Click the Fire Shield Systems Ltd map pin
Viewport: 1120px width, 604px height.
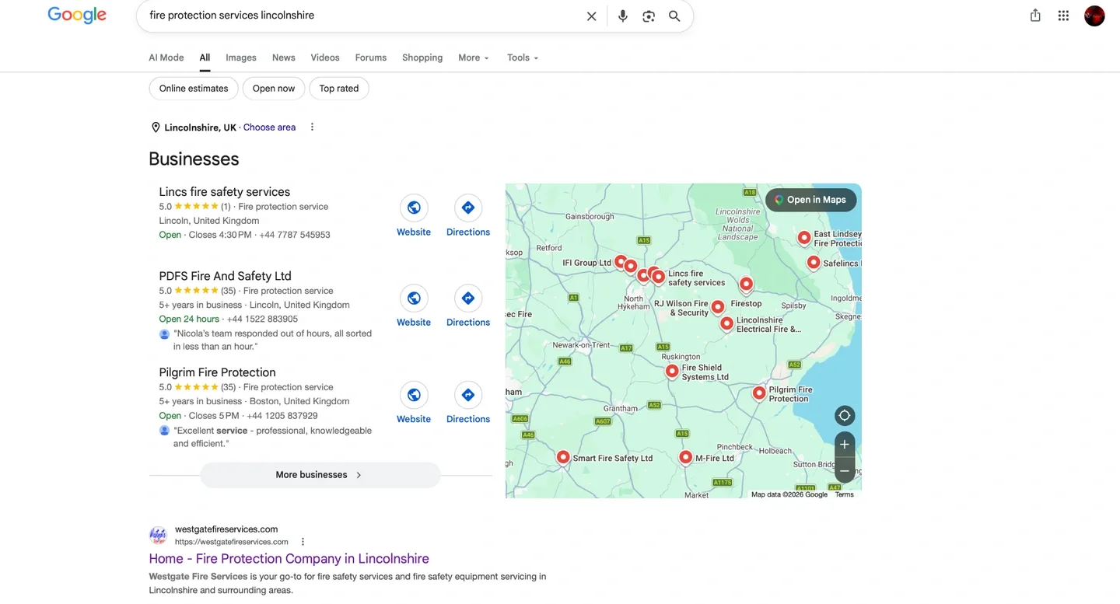pyautogui.click(x=672, y=372)
